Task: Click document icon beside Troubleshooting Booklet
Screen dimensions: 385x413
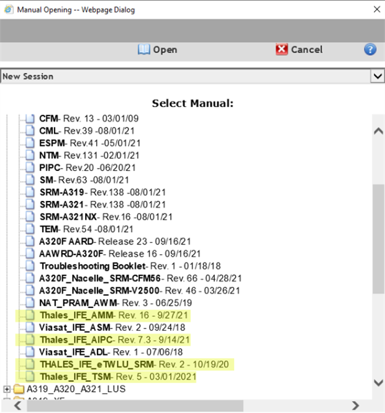Action: click(30, 266)
